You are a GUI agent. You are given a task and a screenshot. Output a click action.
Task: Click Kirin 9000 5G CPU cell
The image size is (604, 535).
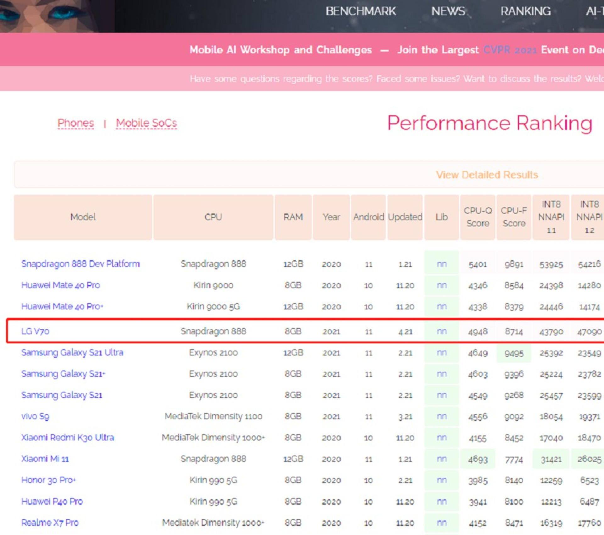coord(213,307)
